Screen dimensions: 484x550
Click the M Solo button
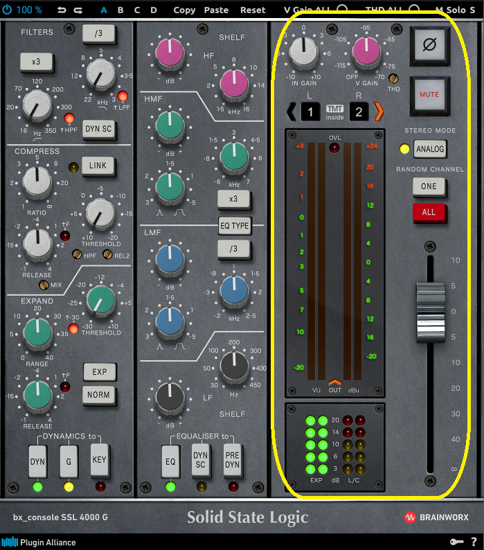pos(450,10)
